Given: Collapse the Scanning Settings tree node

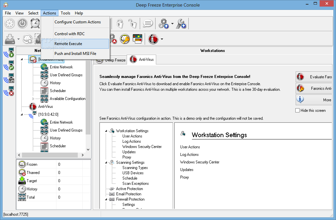Looking at the screenshot, I should click(x=106, y=163).
